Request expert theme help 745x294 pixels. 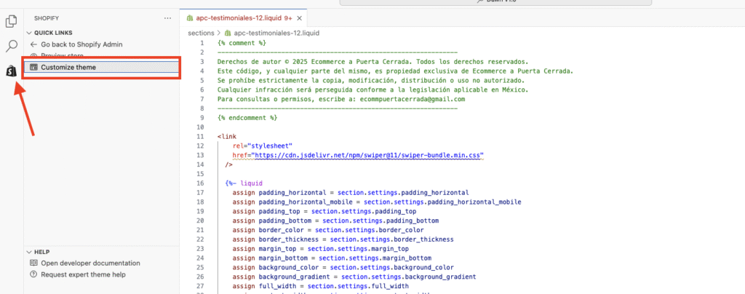[x=83, y=274]
